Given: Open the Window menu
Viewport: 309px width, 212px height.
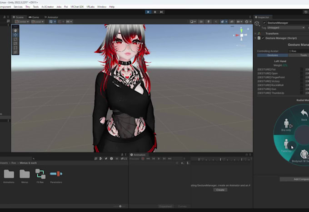Looking at the screenshot, I should coord(102,7).
